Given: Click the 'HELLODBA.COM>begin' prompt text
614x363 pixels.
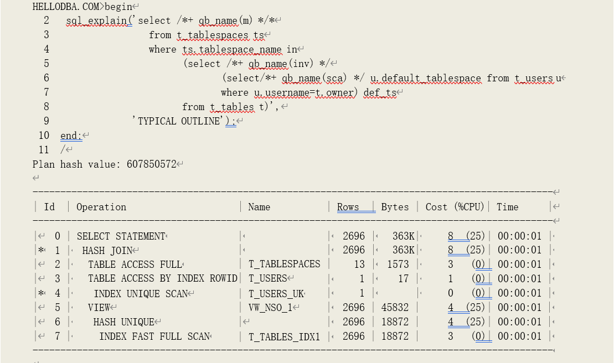Looking at the screenshot, I should [x=82, y=7].
